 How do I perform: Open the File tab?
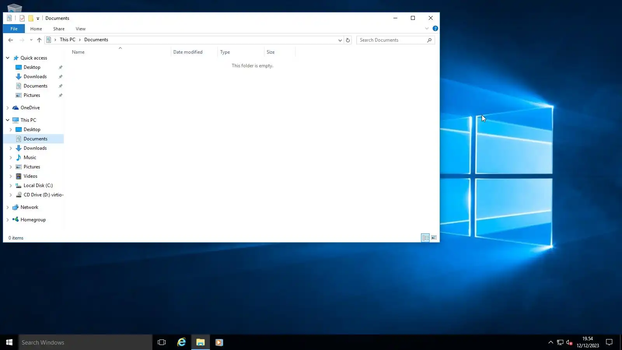pos(14,29)
